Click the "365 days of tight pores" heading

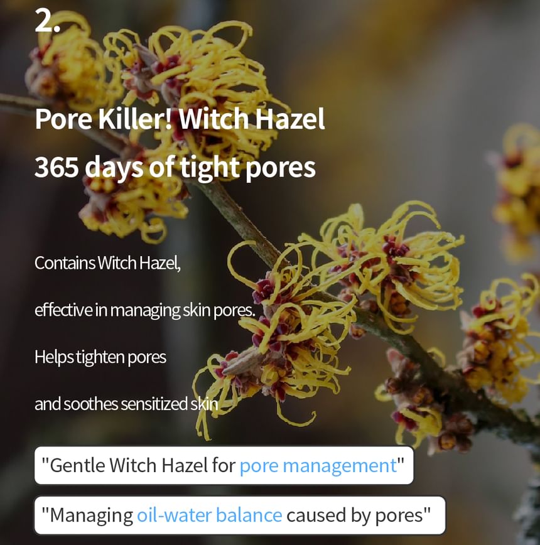(x=175, y=168)
